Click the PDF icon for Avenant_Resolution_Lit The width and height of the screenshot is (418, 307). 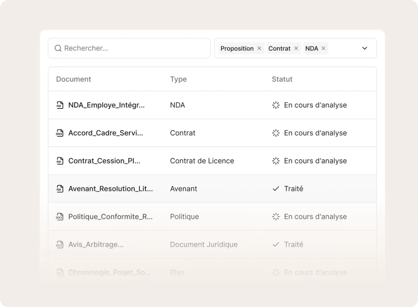[60, 189]
